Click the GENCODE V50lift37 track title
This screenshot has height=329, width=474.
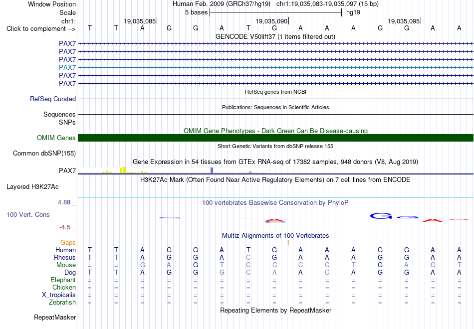coord(275,36)
